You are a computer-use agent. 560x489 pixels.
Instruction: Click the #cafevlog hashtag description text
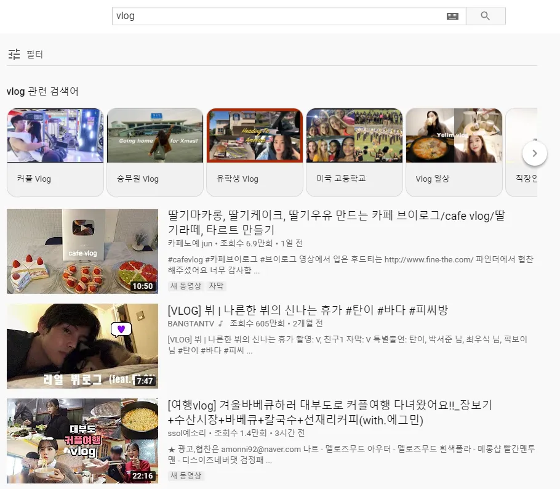[x=350, y=265]
